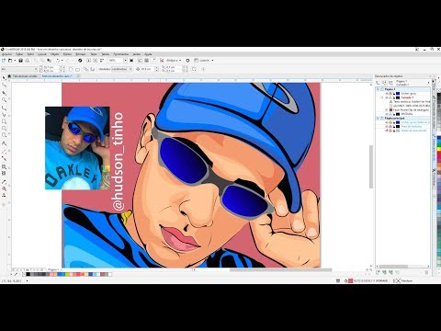Select the Polygon tool
The image size is (441, 331).
click(x=4, y=135)
